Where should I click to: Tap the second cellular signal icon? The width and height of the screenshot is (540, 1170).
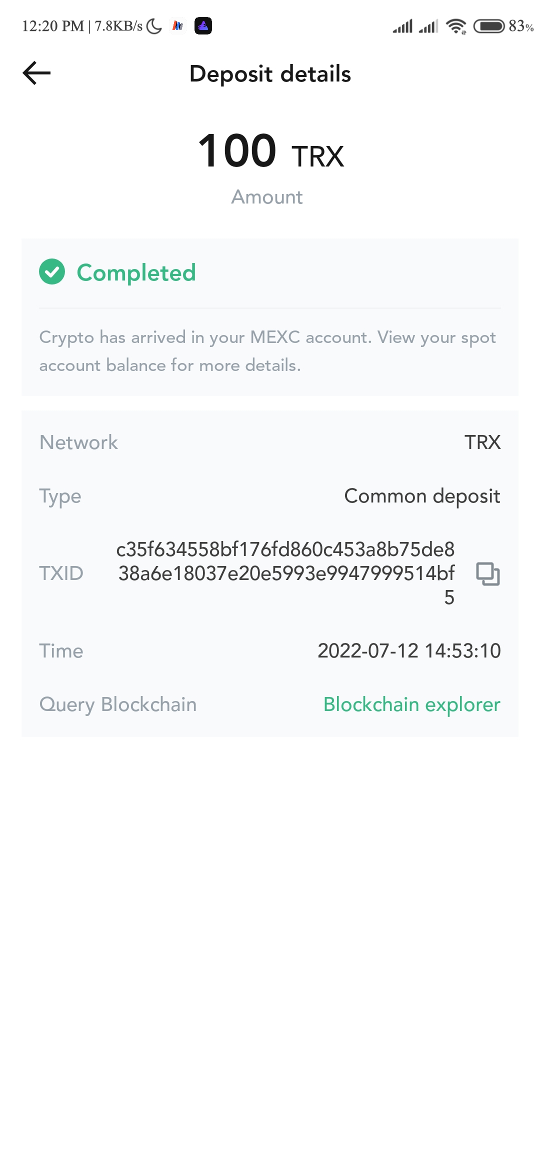[428, 26]
